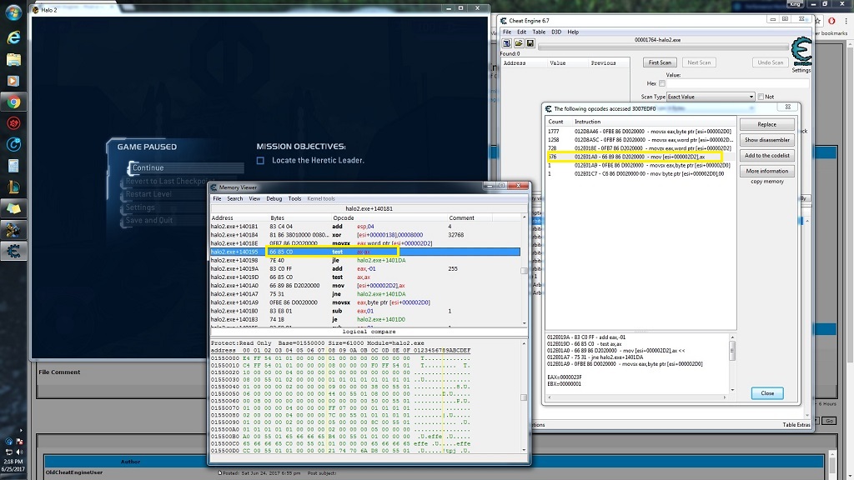Click the Table Extras label
Viewport: 854px width, 480px height.
[x=796, y=424]
